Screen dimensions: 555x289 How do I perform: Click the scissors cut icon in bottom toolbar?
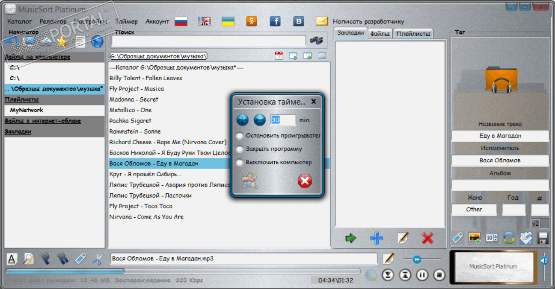[97, 259]
